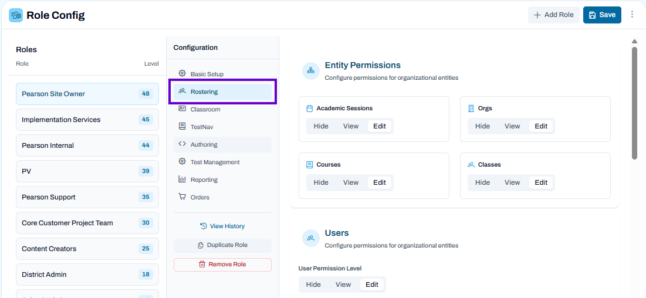Click the Classes people icon

pyautogui.click(x=471, y=164)
